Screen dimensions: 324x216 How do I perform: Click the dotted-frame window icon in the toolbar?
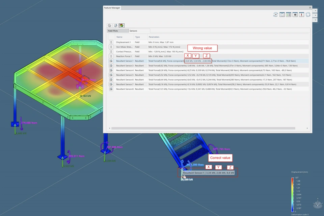(282, 15)
